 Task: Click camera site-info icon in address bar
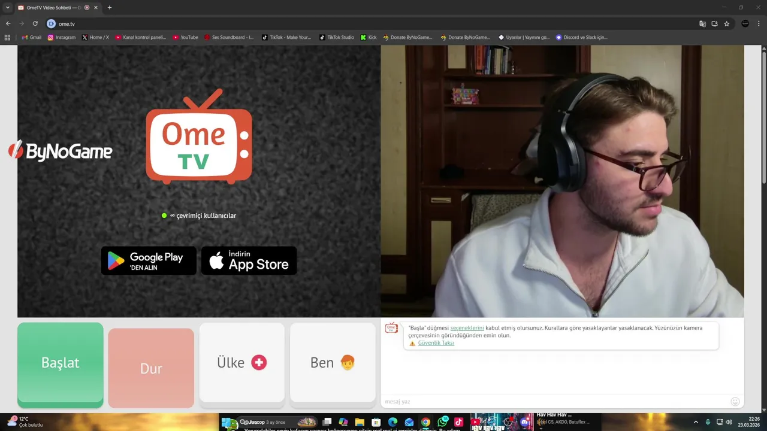pos(52,24)
